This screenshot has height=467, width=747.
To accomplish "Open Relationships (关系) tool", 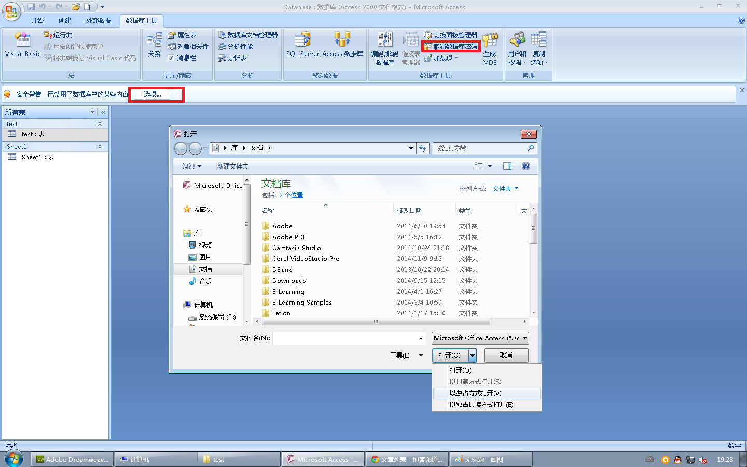I will 154,45.
